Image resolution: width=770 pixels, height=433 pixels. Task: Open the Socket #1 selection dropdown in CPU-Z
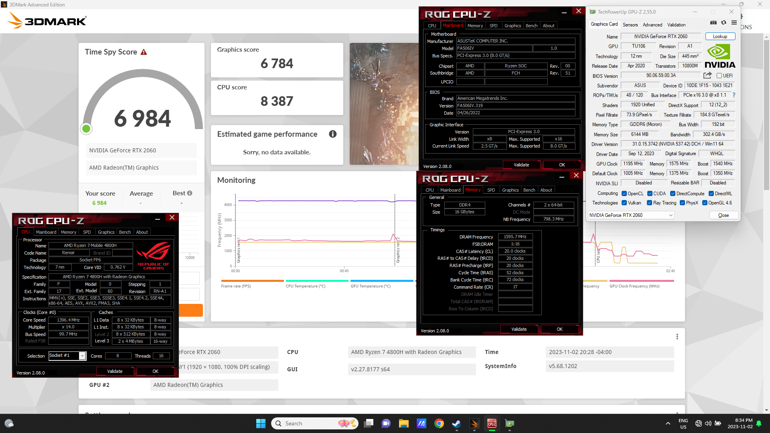coord(67,356)
